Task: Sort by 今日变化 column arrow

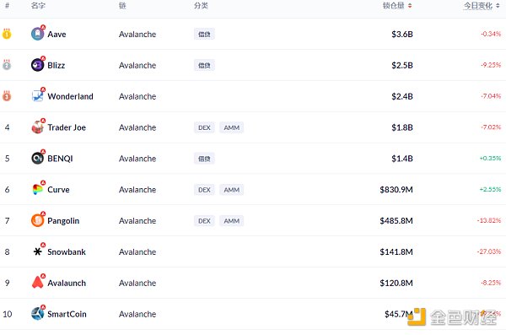Action: point(498,6)
